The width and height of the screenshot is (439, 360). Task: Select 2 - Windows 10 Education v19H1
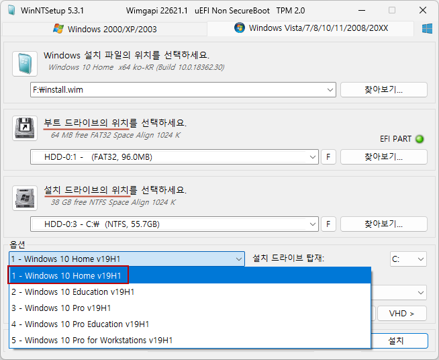click(190, 292)
